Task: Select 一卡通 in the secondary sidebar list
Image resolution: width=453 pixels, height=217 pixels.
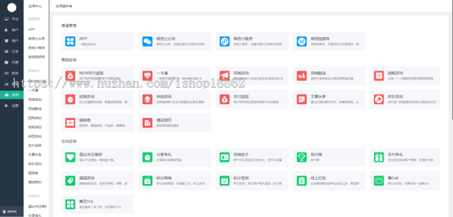Action: pos(33,90)
